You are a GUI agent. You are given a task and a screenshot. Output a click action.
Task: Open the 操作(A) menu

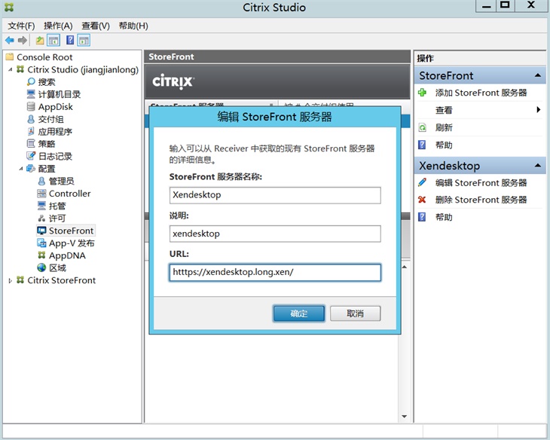point(58,26)
